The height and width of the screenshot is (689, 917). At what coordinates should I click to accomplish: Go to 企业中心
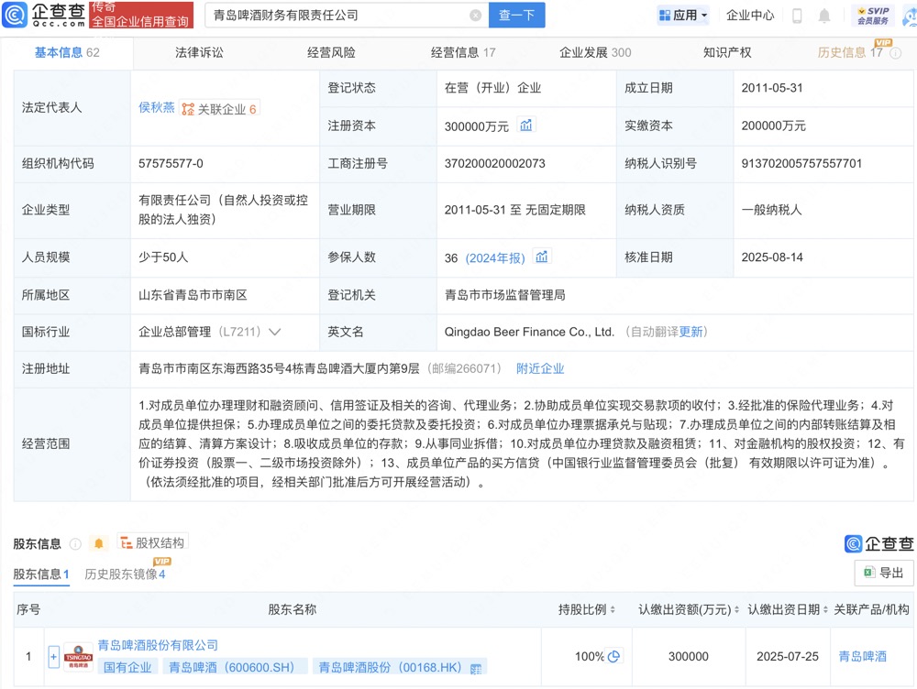[x=750, y=16]
